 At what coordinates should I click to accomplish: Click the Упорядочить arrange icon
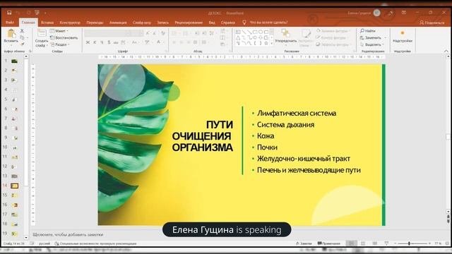285,33
